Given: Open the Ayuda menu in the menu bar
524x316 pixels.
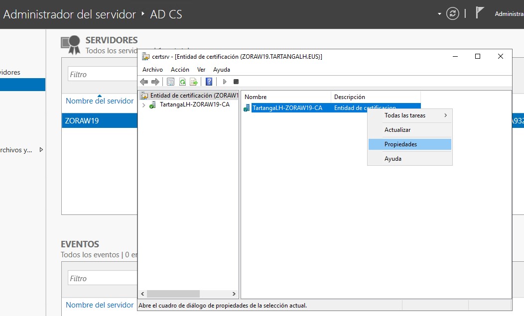Looking at the screenshot, I should (222, 70).
